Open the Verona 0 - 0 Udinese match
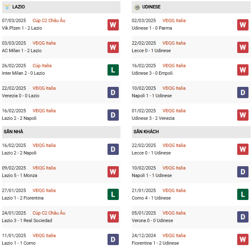 152,220
